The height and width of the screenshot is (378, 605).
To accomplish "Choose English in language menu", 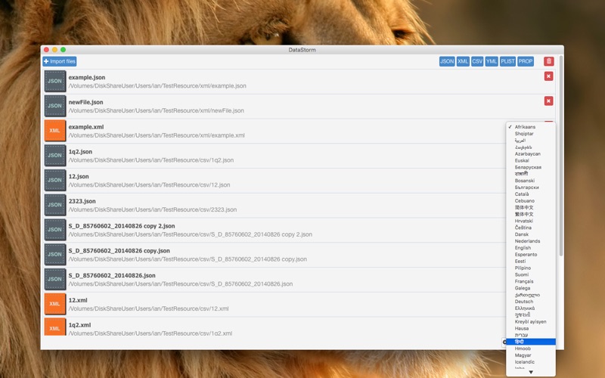I will 531,248.
